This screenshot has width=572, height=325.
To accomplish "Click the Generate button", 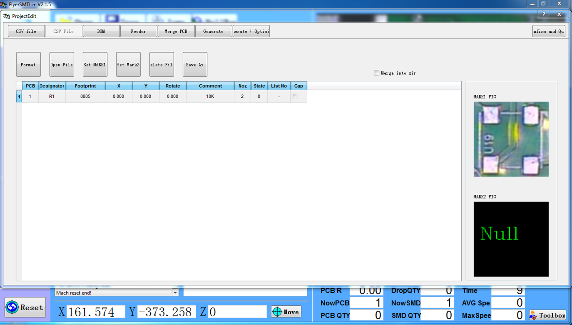I will pyautogui.click(x=214, y=31).
